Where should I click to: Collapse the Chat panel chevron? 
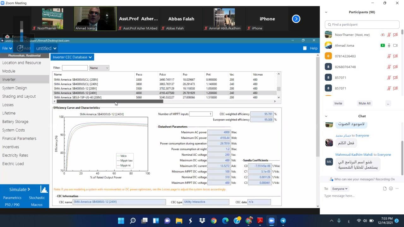pyautogui.click(x=326, y=116)
